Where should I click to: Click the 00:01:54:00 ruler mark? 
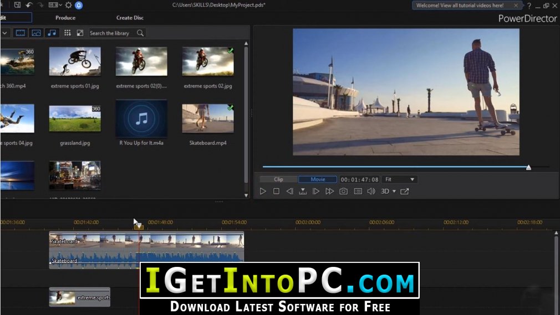[235, 222]
